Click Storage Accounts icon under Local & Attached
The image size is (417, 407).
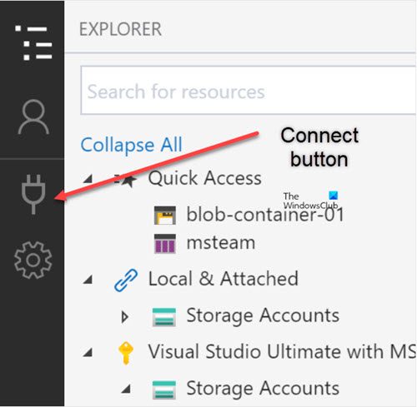pos(164,317)
